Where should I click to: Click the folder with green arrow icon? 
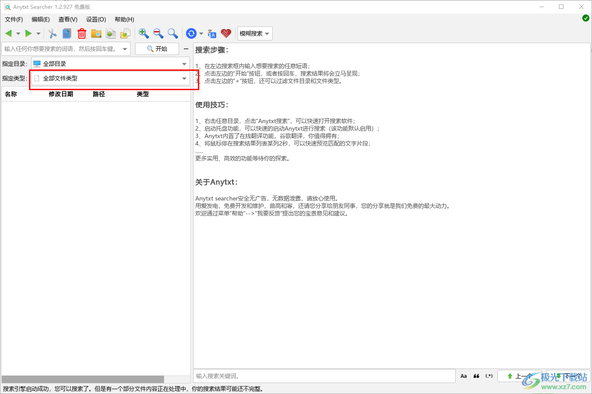(x=125, y=33)
